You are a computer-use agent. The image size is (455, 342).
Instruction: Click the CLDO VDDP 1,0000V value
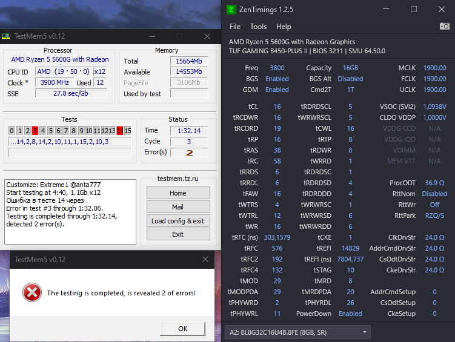pyautogui.click(x=434, y=117)
